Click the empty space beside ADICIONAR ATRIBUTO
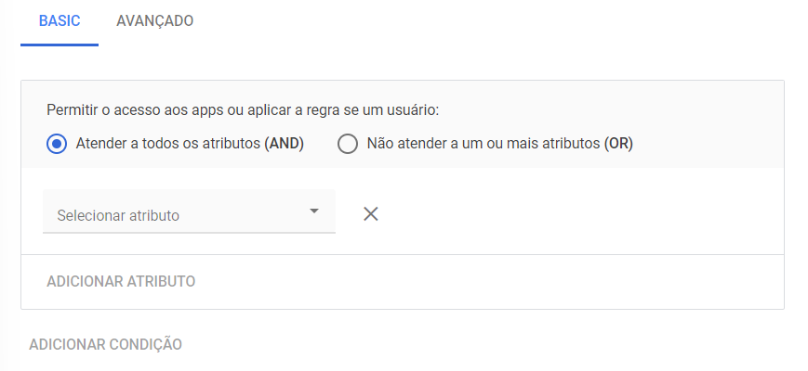 (x=489, y=282)
